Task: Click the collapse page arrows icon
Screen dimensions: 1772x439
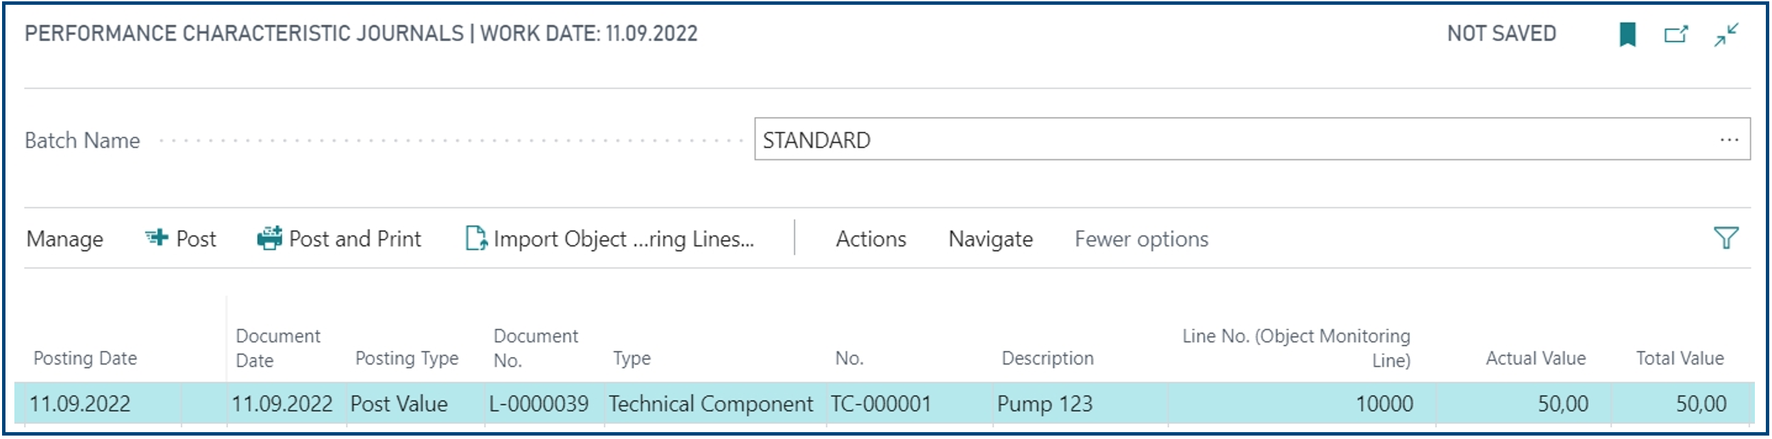Action: pos(1727,34)
